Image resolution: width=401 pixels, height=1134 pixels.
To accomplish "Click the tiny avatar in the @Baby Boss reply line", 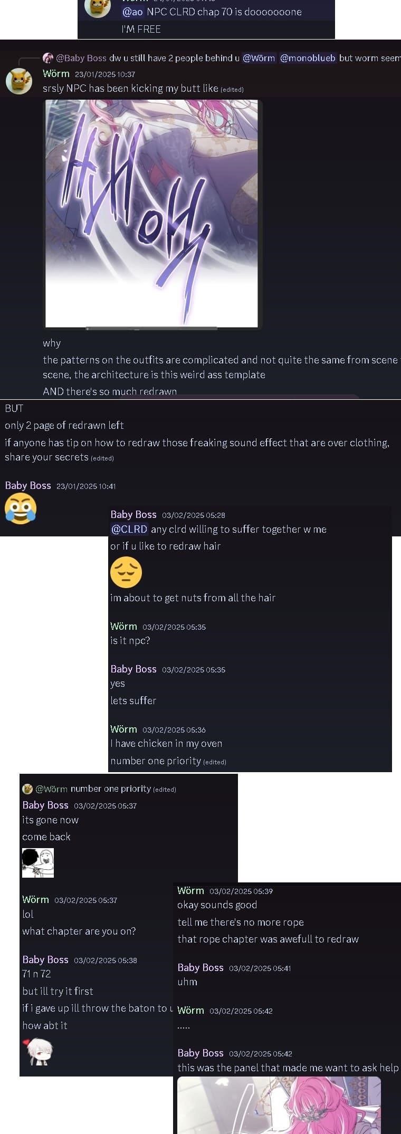I will pyautogui.click(x=48, y=58).
